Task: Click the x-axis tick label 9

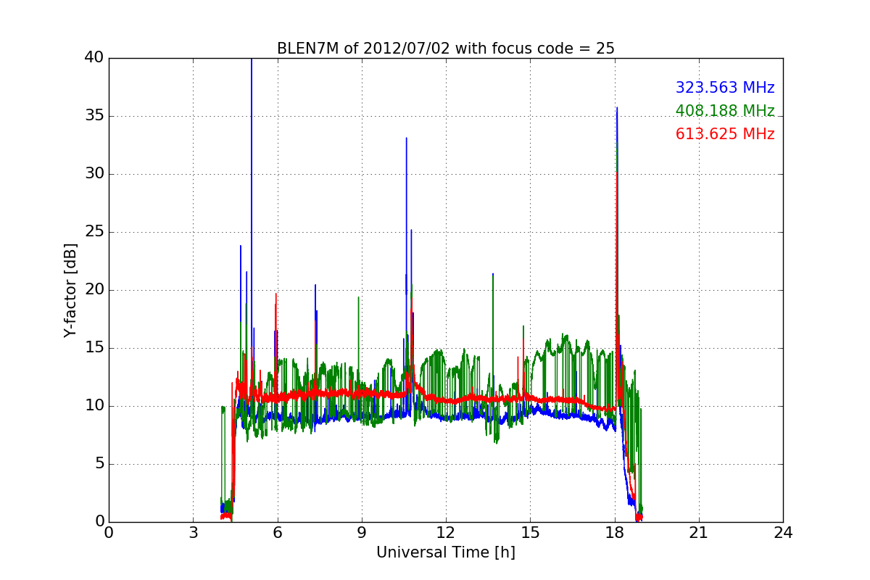Action: pos(361,533)
